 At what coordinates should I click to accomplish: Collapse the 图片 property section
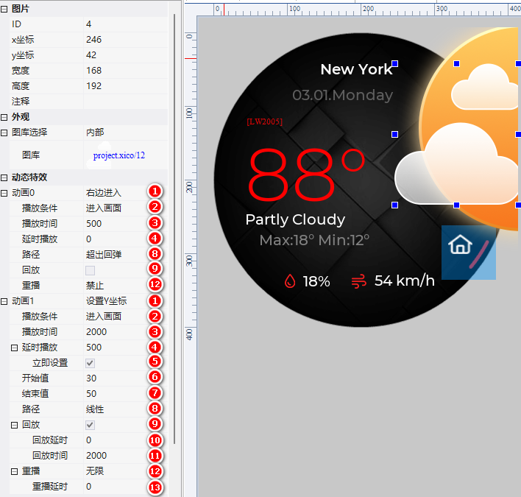tap(4, 9)
